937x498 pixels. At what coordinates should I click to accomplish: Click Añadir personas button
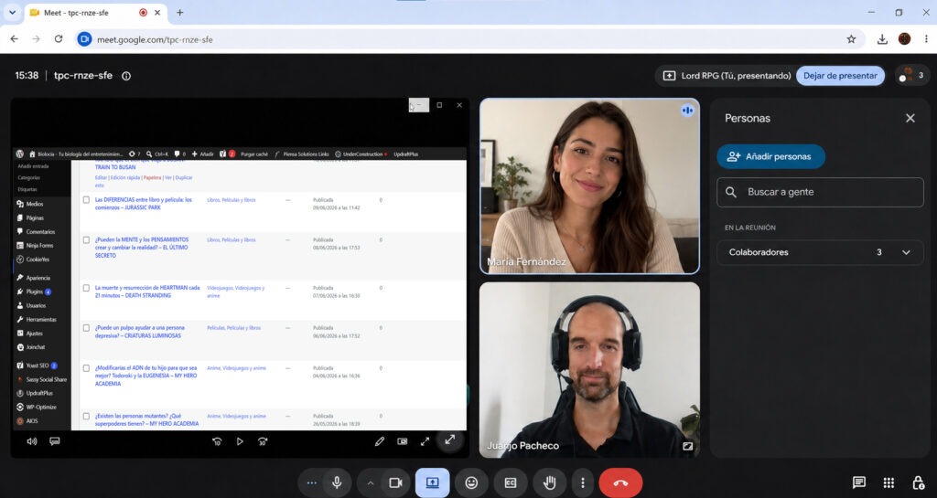click(770, 156)
